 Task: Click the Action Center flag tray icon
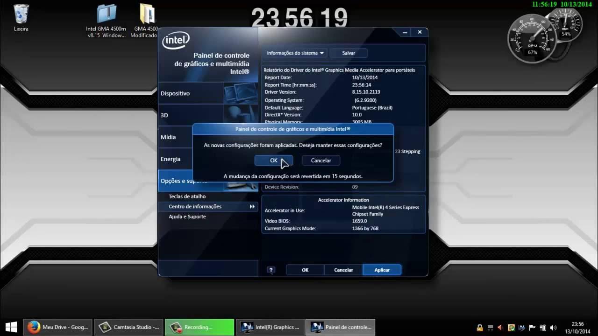[x=533, y=328]
